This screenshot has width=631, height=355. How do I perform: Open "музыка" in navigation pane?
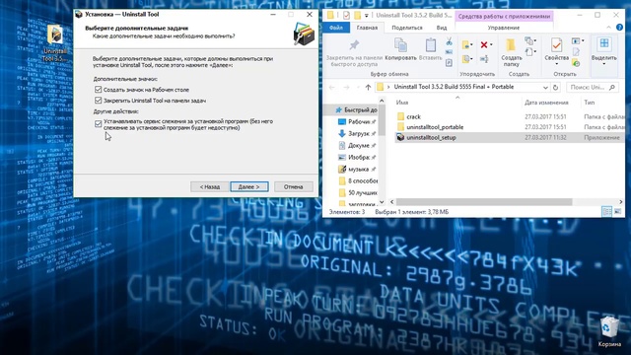click(357, 169)
